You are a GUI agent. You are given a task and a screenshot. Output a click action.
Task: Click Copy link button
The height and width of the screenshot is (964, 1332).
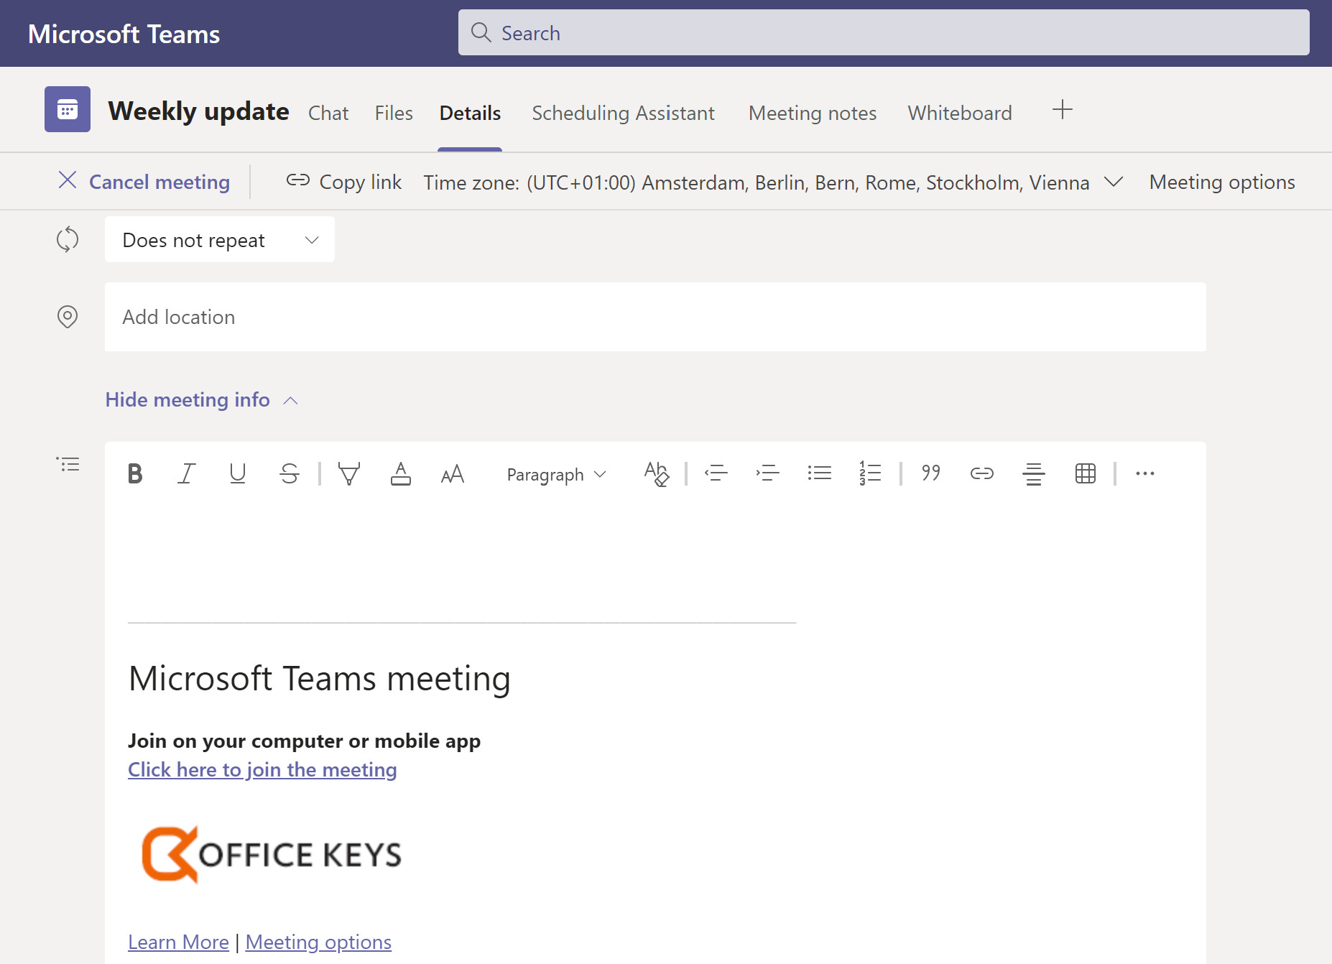pos(343,182)
